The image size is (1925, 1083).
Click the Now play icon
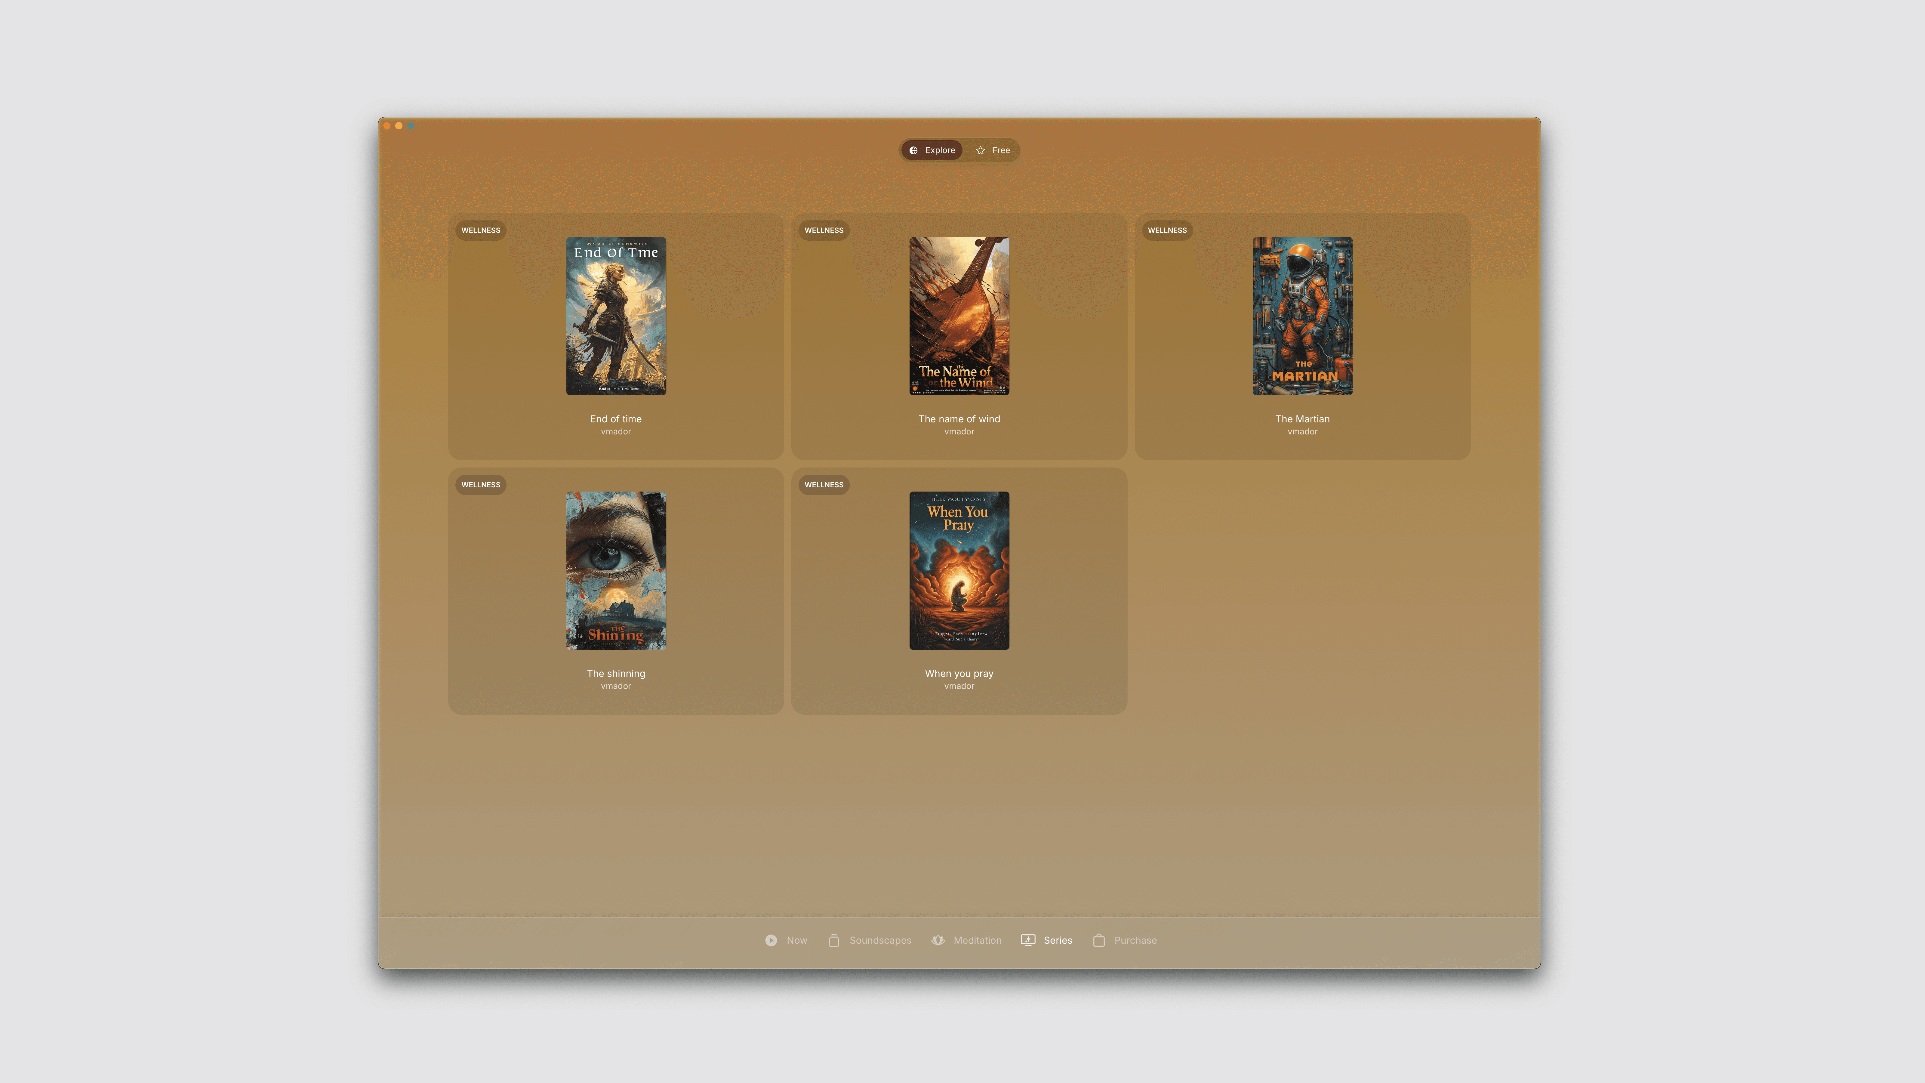coord(771,940)
